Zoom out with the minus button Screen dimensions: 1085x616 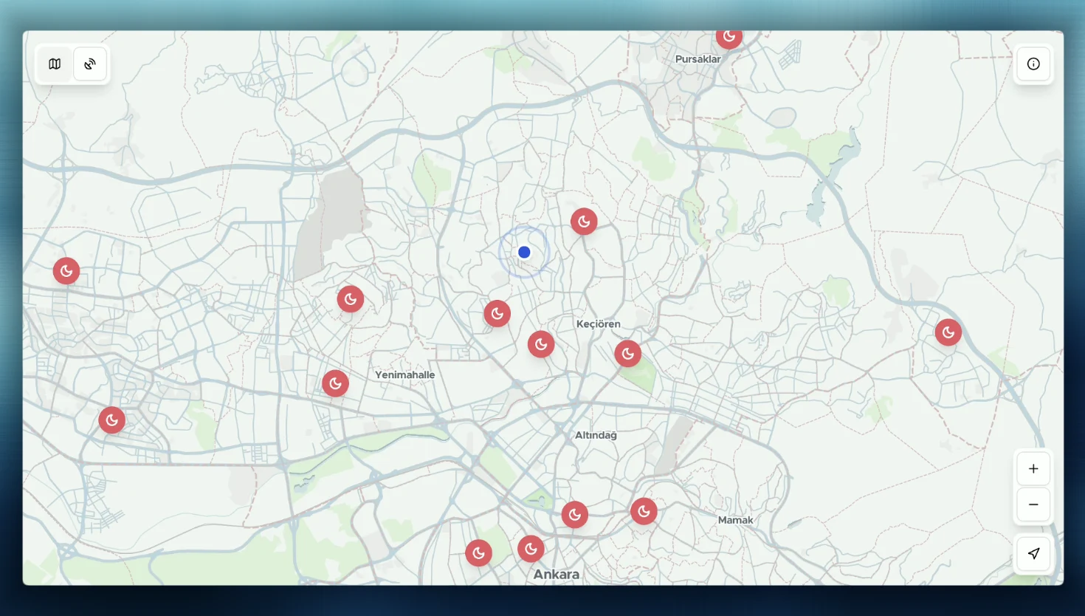click(1033, 504)
